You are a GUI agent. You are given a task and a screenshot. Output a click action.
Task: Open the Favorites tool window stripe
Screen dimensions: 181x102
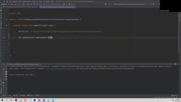tap(1, 90)
